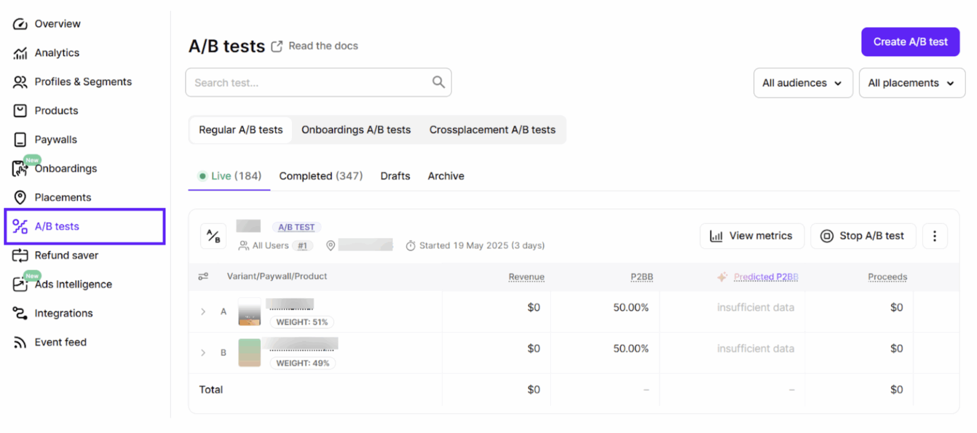The height and width of the screenshot is (433, 977).
Task: Navigate to Onboardings in the sidebar
Action: pos(65,168)
